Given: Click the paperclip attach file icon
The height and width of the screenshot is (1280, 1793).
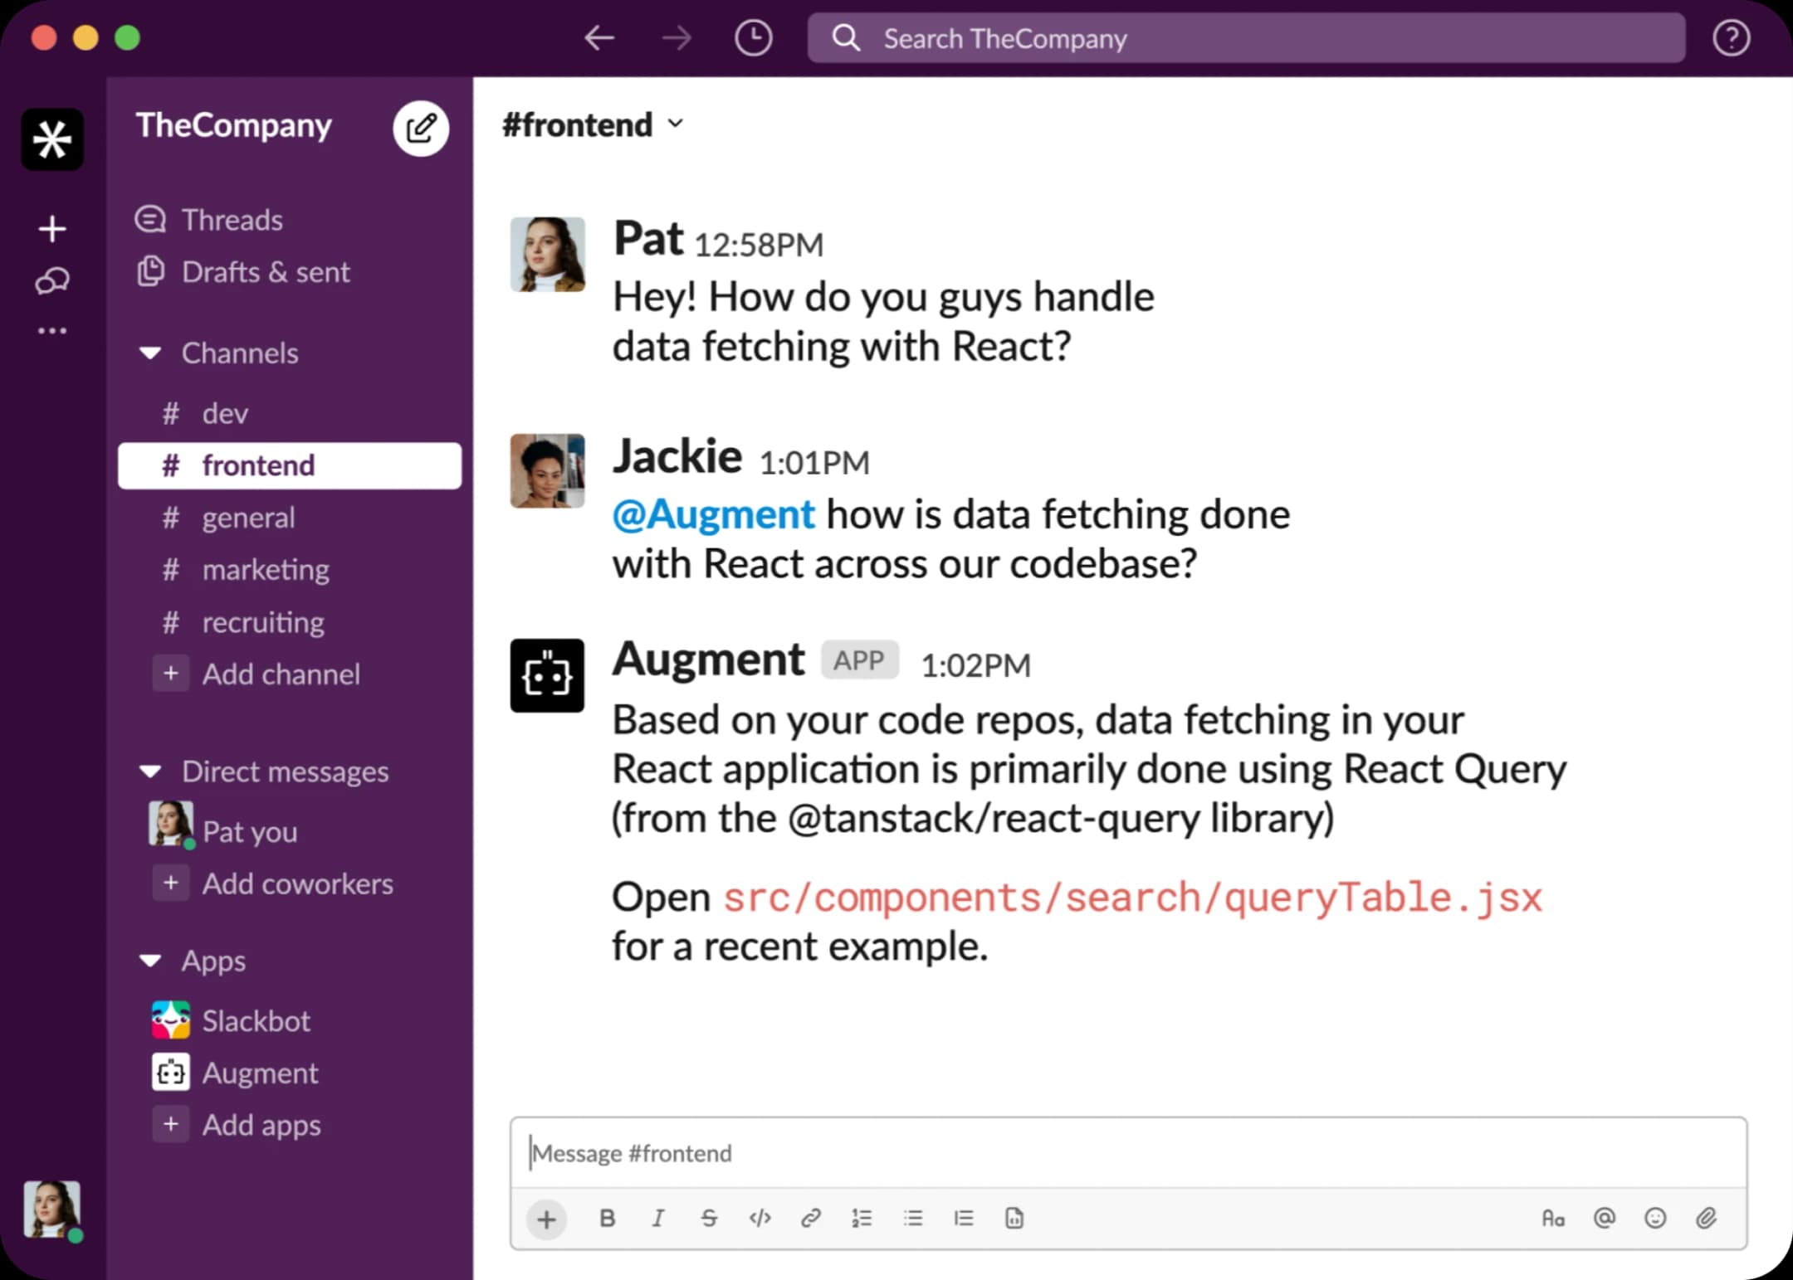Looking at the screenshot, I should click(1706, 1218).
